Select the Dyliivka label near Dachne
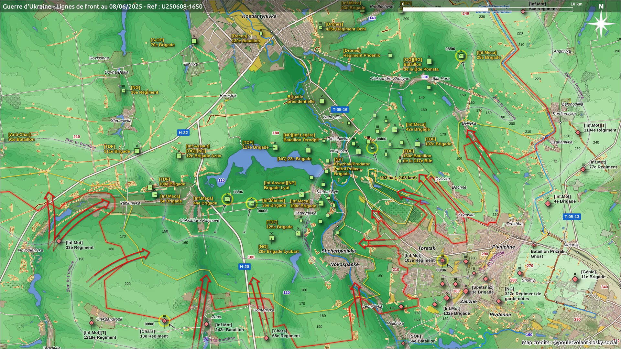This screenshot has height=349, width=621. coord(442,179)
